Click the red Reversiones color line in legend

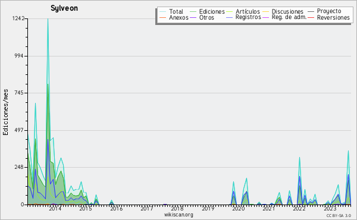click(311, 17)
